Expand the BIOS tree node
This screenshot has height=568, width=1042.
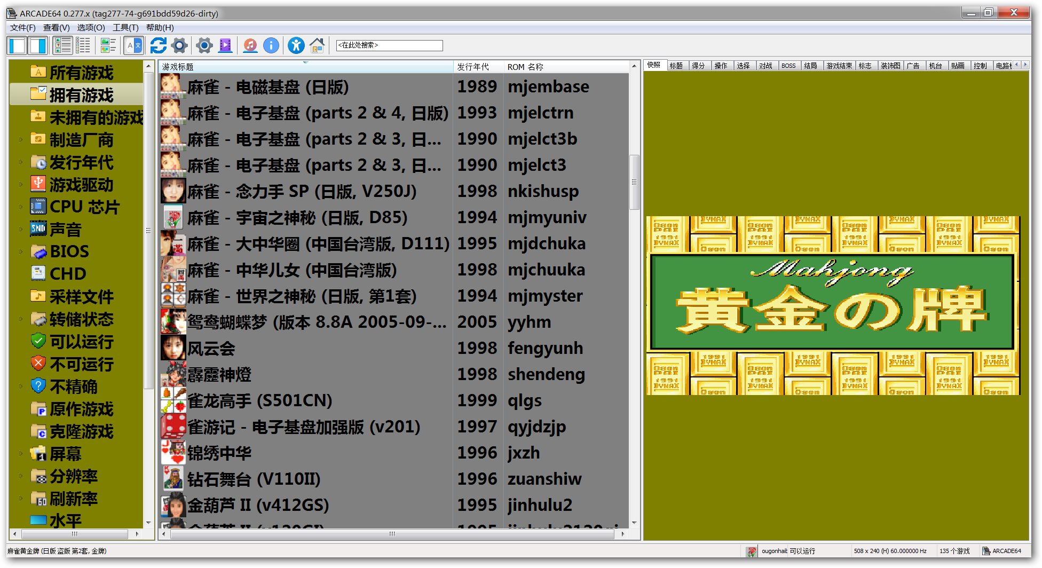point(21,251)
